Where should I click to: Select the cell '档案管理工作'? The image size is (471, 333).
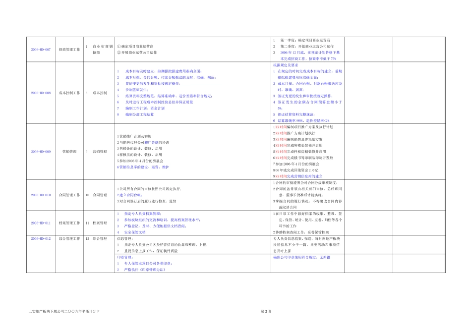point(69,223)
